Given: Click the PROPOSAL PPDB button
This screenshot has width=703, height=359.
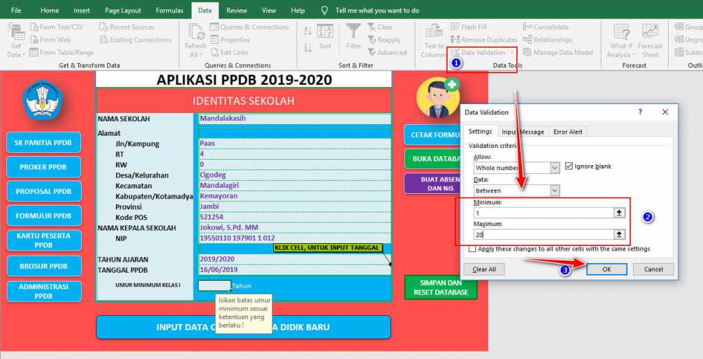Looking at the screenshot, I should (x=43, y=191).
